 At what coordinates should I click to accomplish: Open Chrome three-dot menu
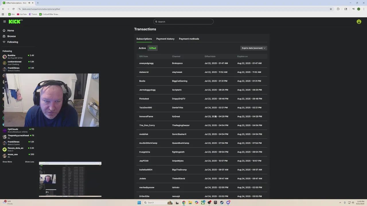coord(364,9)
